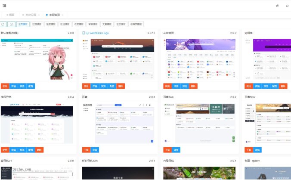Close the 主题管理 tab
This screenshot has height=180, width=291.
pos(63,15)
